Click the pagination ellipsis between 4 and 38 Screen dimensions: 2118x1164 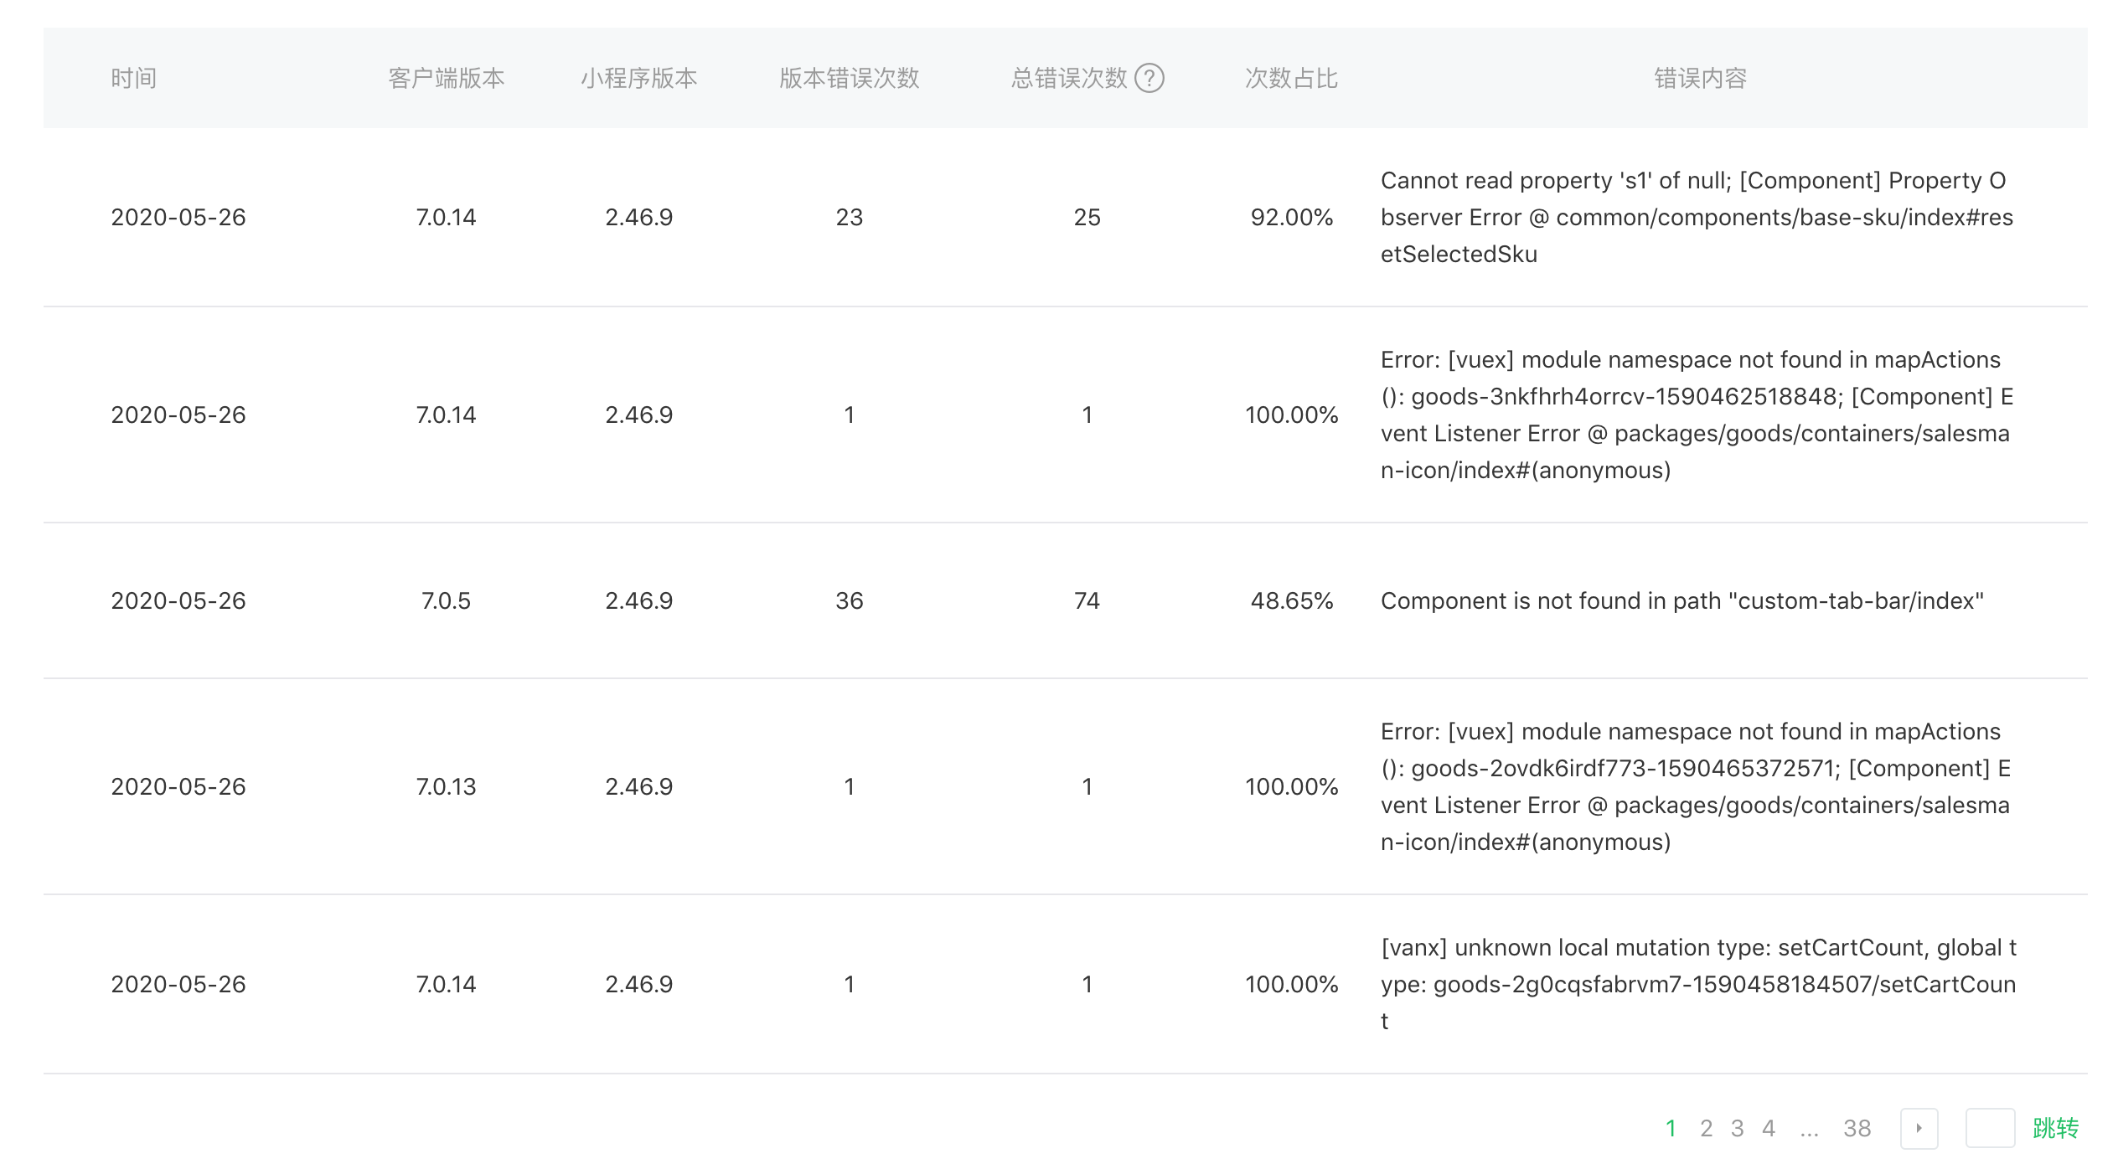(x=1809, y=1130)
